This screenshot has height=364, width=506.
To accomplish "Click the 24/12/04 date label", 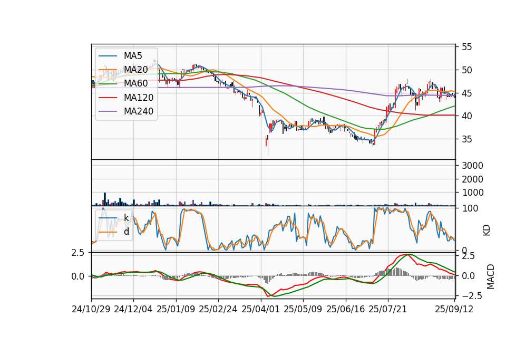I will tap(133, 309).
